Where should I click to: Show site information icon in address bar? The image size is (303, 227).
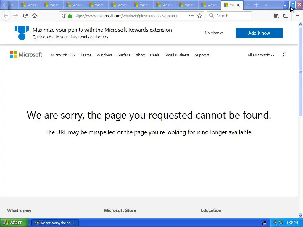[64, 16]
